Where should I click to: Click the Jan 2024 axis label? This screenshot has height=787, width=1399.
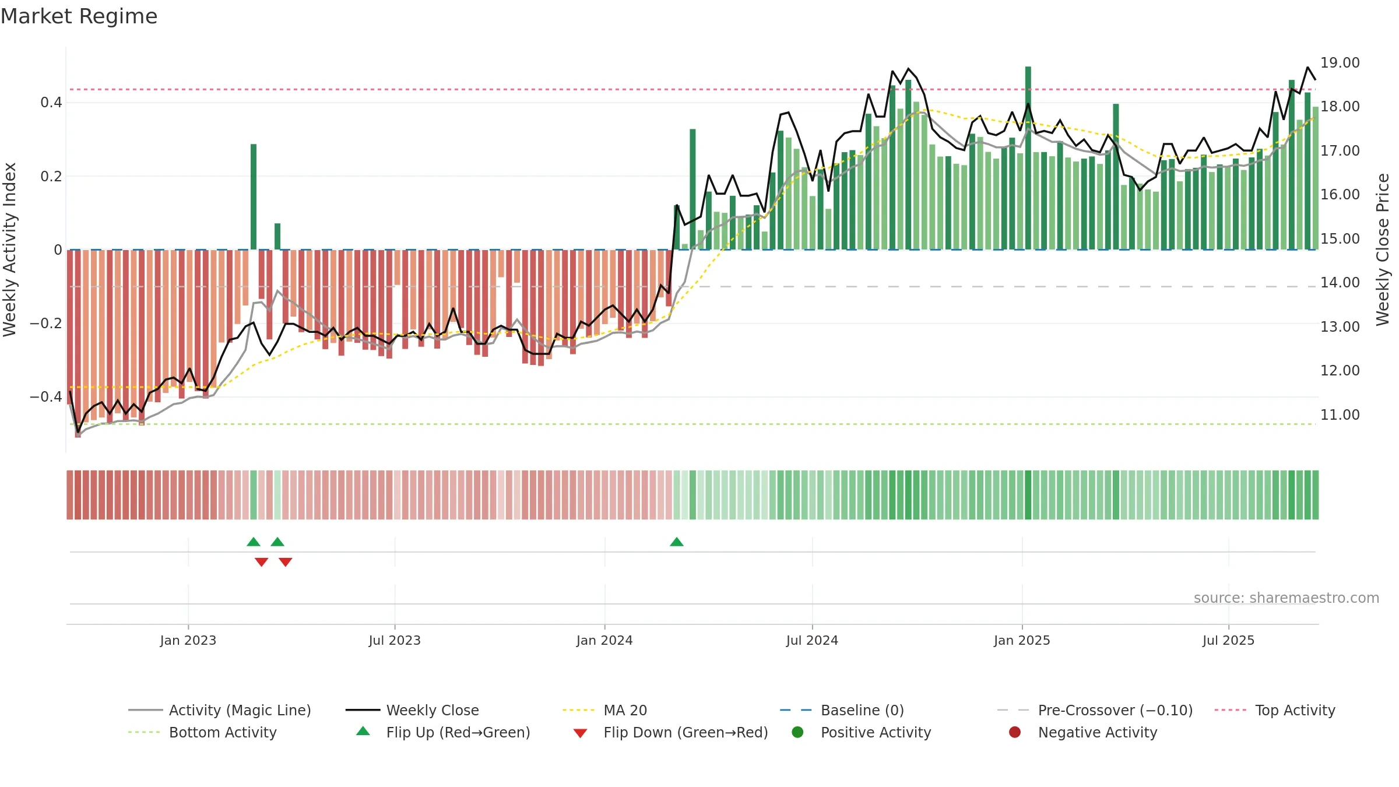[604, 641]
